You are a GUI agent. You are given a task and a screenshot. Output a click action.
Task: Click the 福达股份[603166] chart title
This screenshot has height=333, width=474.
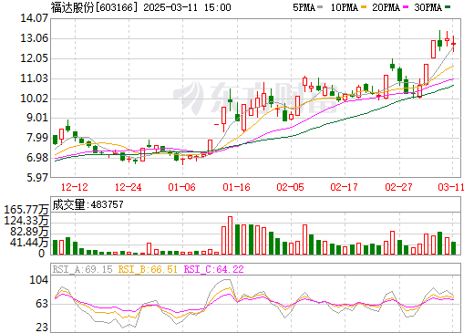point(95,7)
